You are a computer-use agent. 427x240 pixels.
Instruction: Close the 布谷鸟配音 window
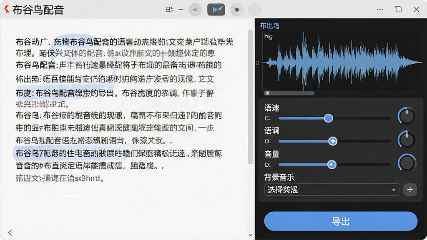click(417, 9)
